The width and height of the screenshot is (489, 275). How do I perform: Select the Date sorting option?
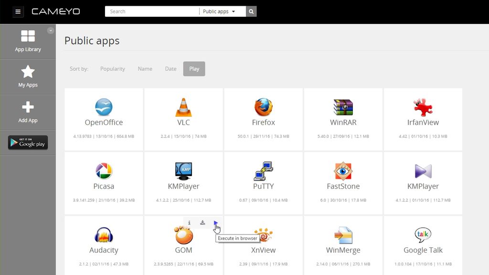coord(170,69)
